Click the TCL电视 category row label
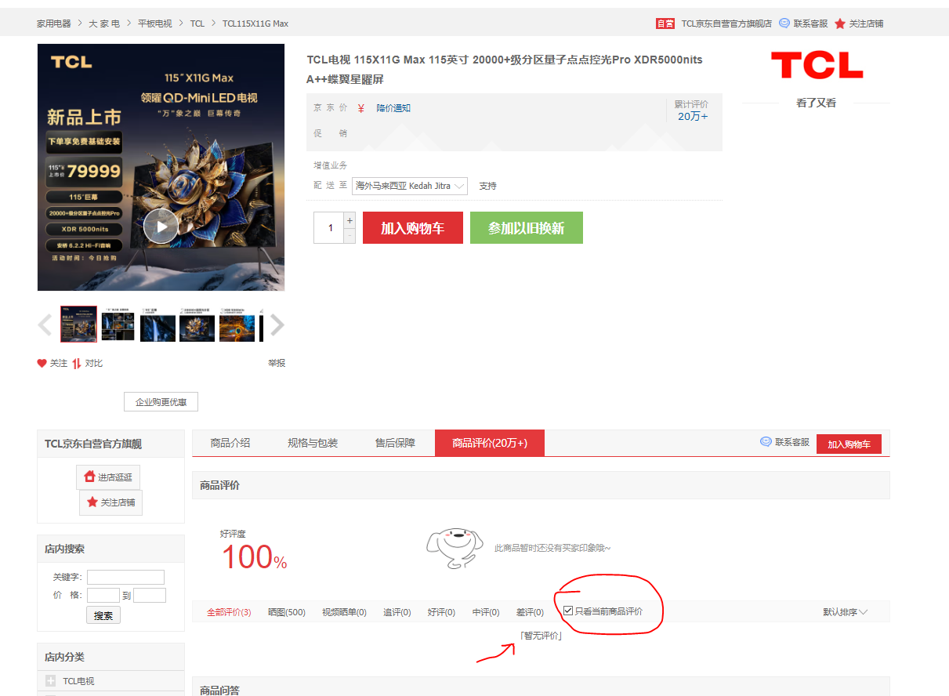The image size is (949, 696). (x=78, y=681)
